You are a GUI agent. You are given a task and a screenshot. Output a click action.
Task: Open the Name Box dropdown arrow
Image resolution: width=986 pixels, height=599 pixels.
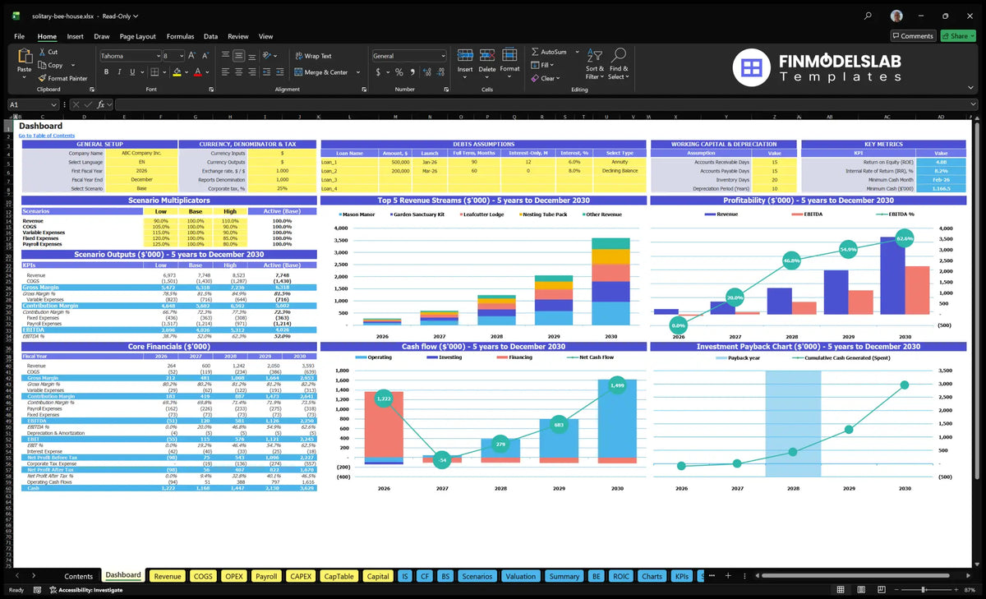[54, 104]
